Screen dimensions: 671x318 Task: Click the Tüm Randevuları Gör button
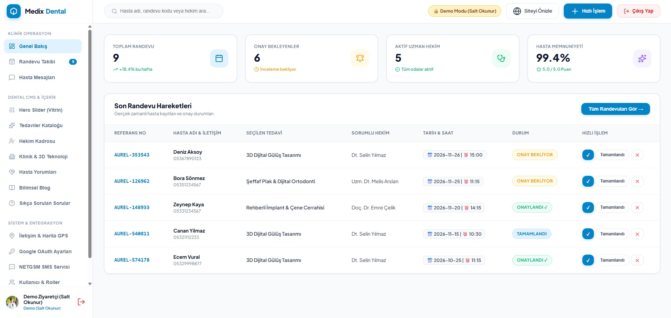click(616, 109)
